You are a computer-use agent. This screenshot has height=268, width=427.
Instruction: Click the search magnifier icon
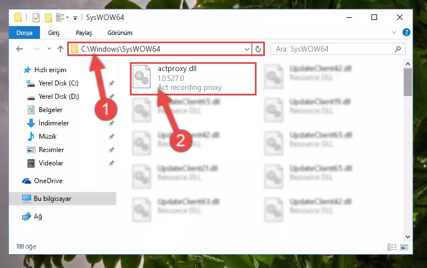pyautogui.click(x=398, y=49)
